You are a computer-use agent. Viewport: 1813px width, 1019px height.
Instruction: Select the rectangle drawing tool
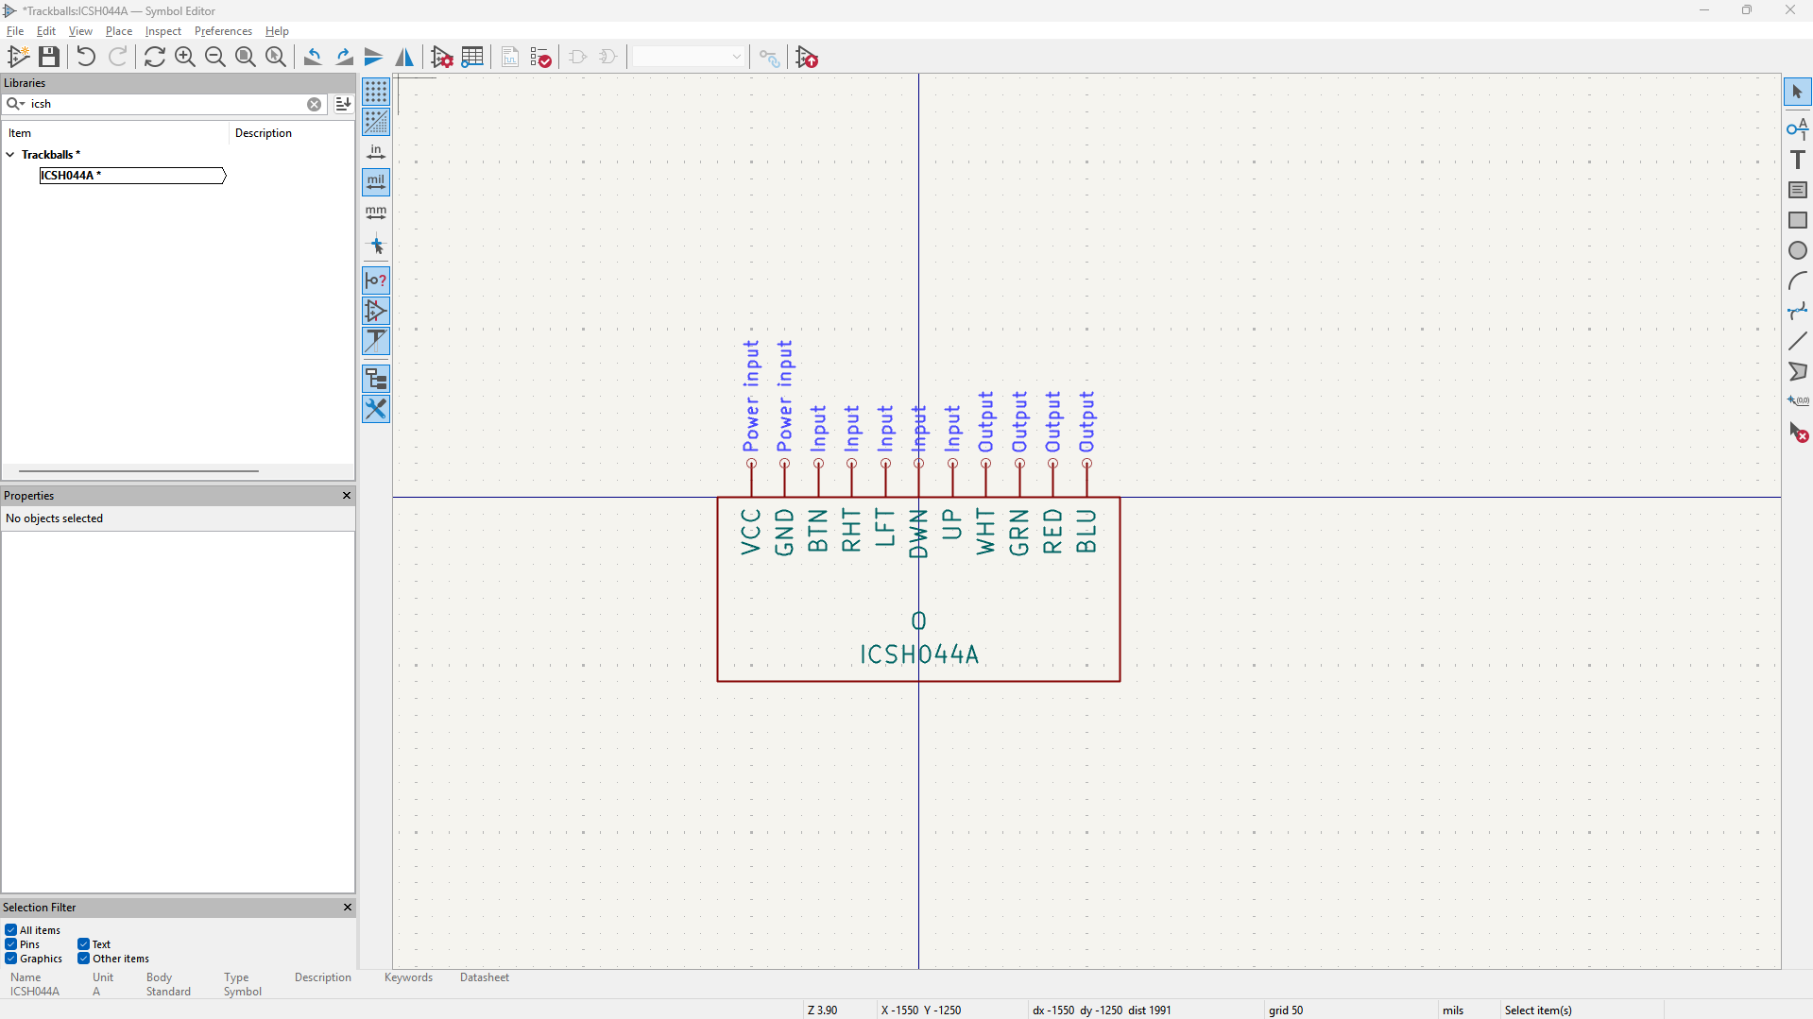(x=1798, y=220)
